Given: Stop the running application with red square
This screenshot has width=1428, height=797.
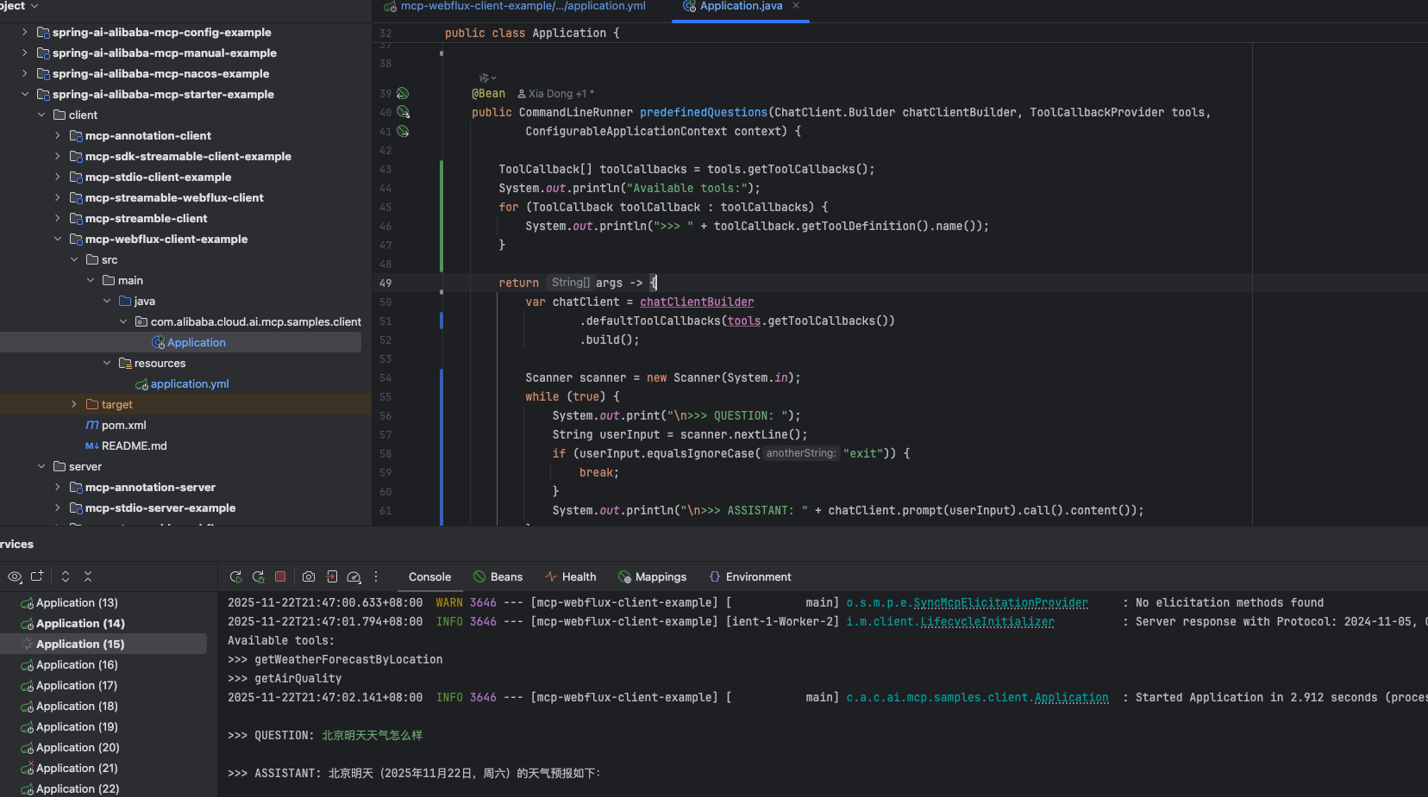Looking at the screenshot, I should [280, 576].
